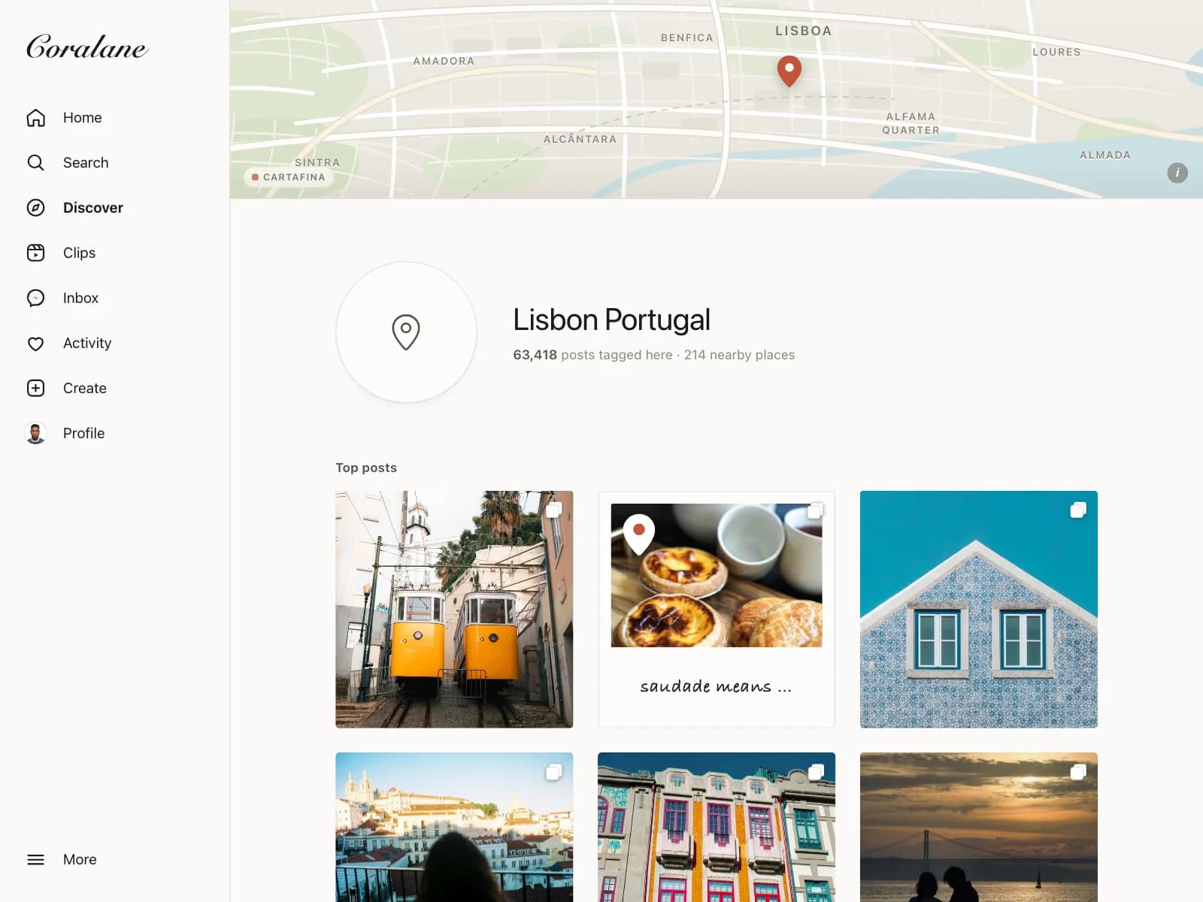The height and width of the screenshot is (902, 1203).
Task: Click the Home house icon
Action: tap(36, 118)
